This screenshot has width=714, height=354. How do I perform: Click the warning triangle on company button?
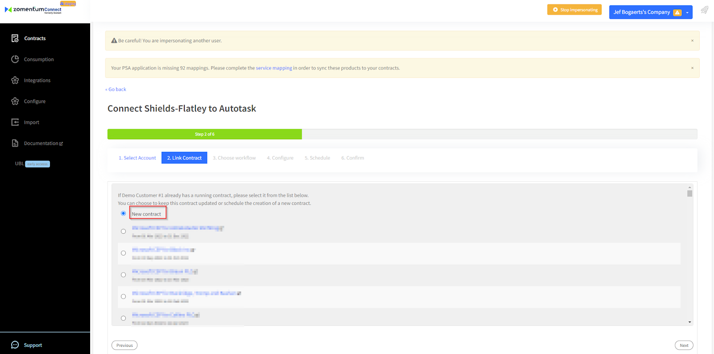677,12
